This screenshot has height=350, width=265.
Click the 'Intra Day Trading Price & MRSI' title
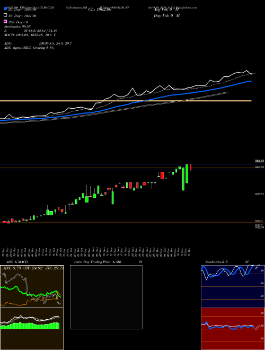point(108,262)
